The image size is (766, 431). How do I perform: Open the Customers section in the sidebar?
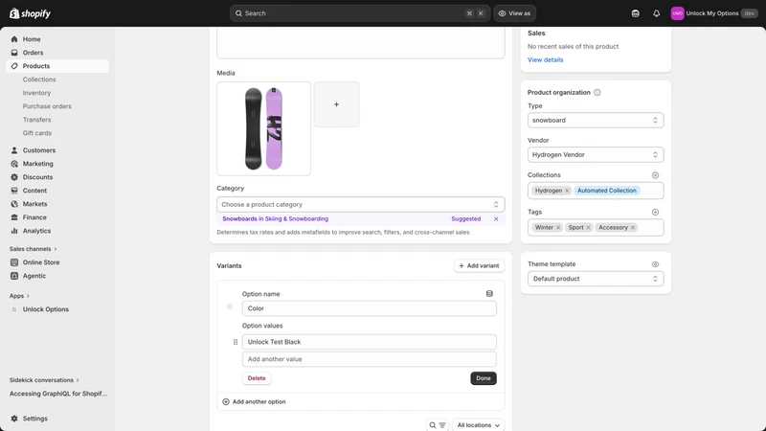[x=39, y=150]
